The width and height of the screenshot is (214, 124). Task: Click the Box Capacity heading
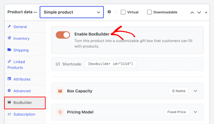80,91
